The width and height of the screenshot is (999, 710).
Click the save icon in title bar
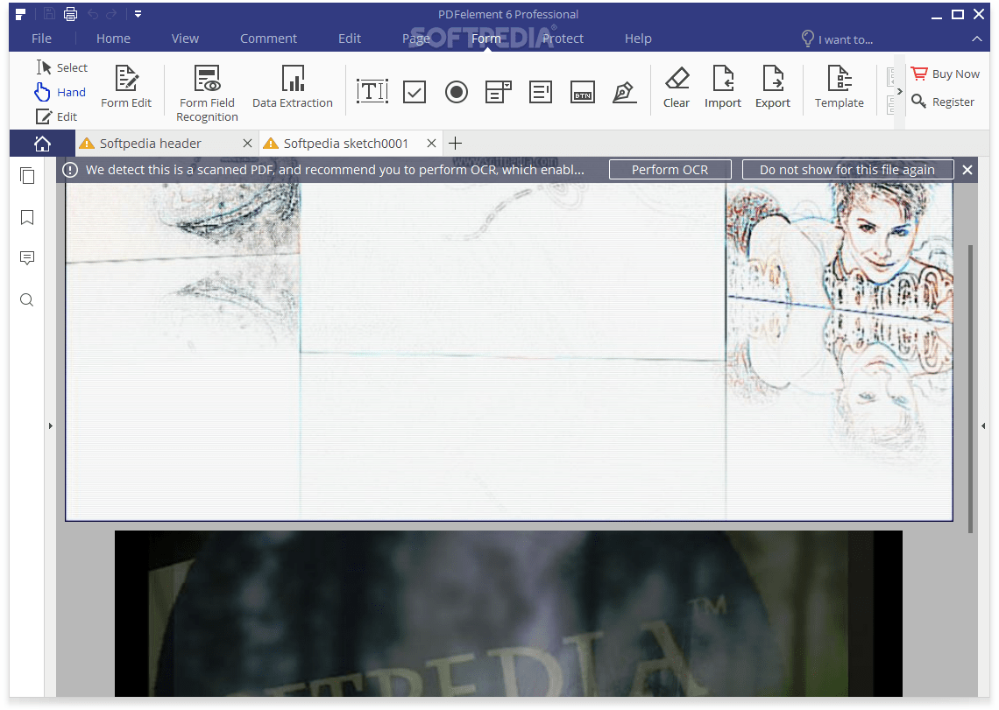49,14
